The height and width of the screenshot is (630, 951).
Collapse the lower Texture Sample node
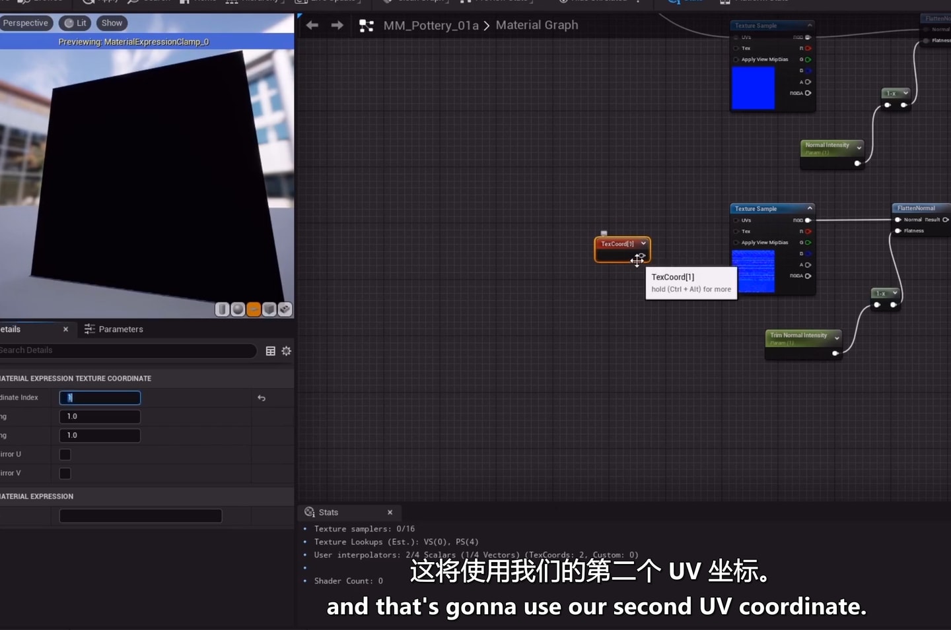pos(810,208)
